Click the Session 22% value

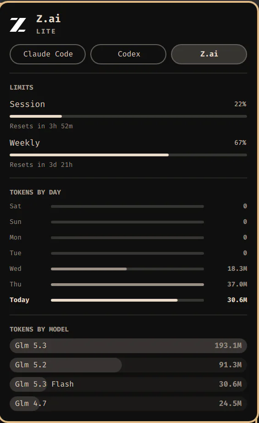(240, 104)
